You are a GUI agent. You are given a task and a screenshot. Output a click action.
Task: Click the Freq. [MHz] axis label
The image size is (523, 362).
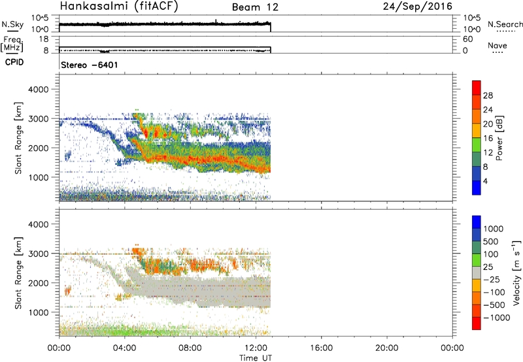click(12, 44)
